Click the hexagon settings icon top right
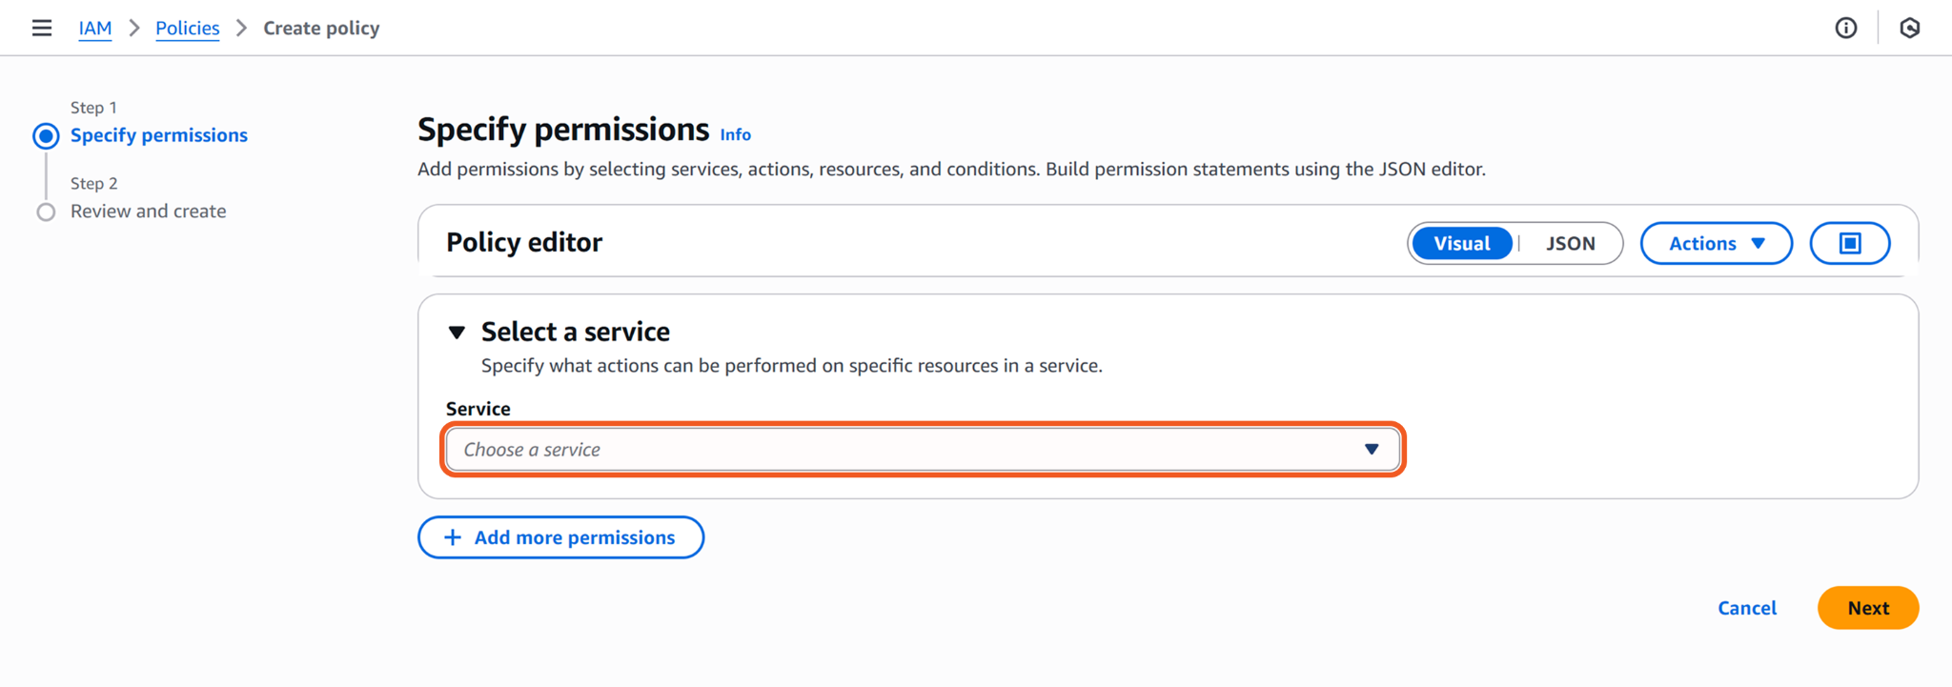This screenshot has width=1952, height=687. click(1909, 29)
